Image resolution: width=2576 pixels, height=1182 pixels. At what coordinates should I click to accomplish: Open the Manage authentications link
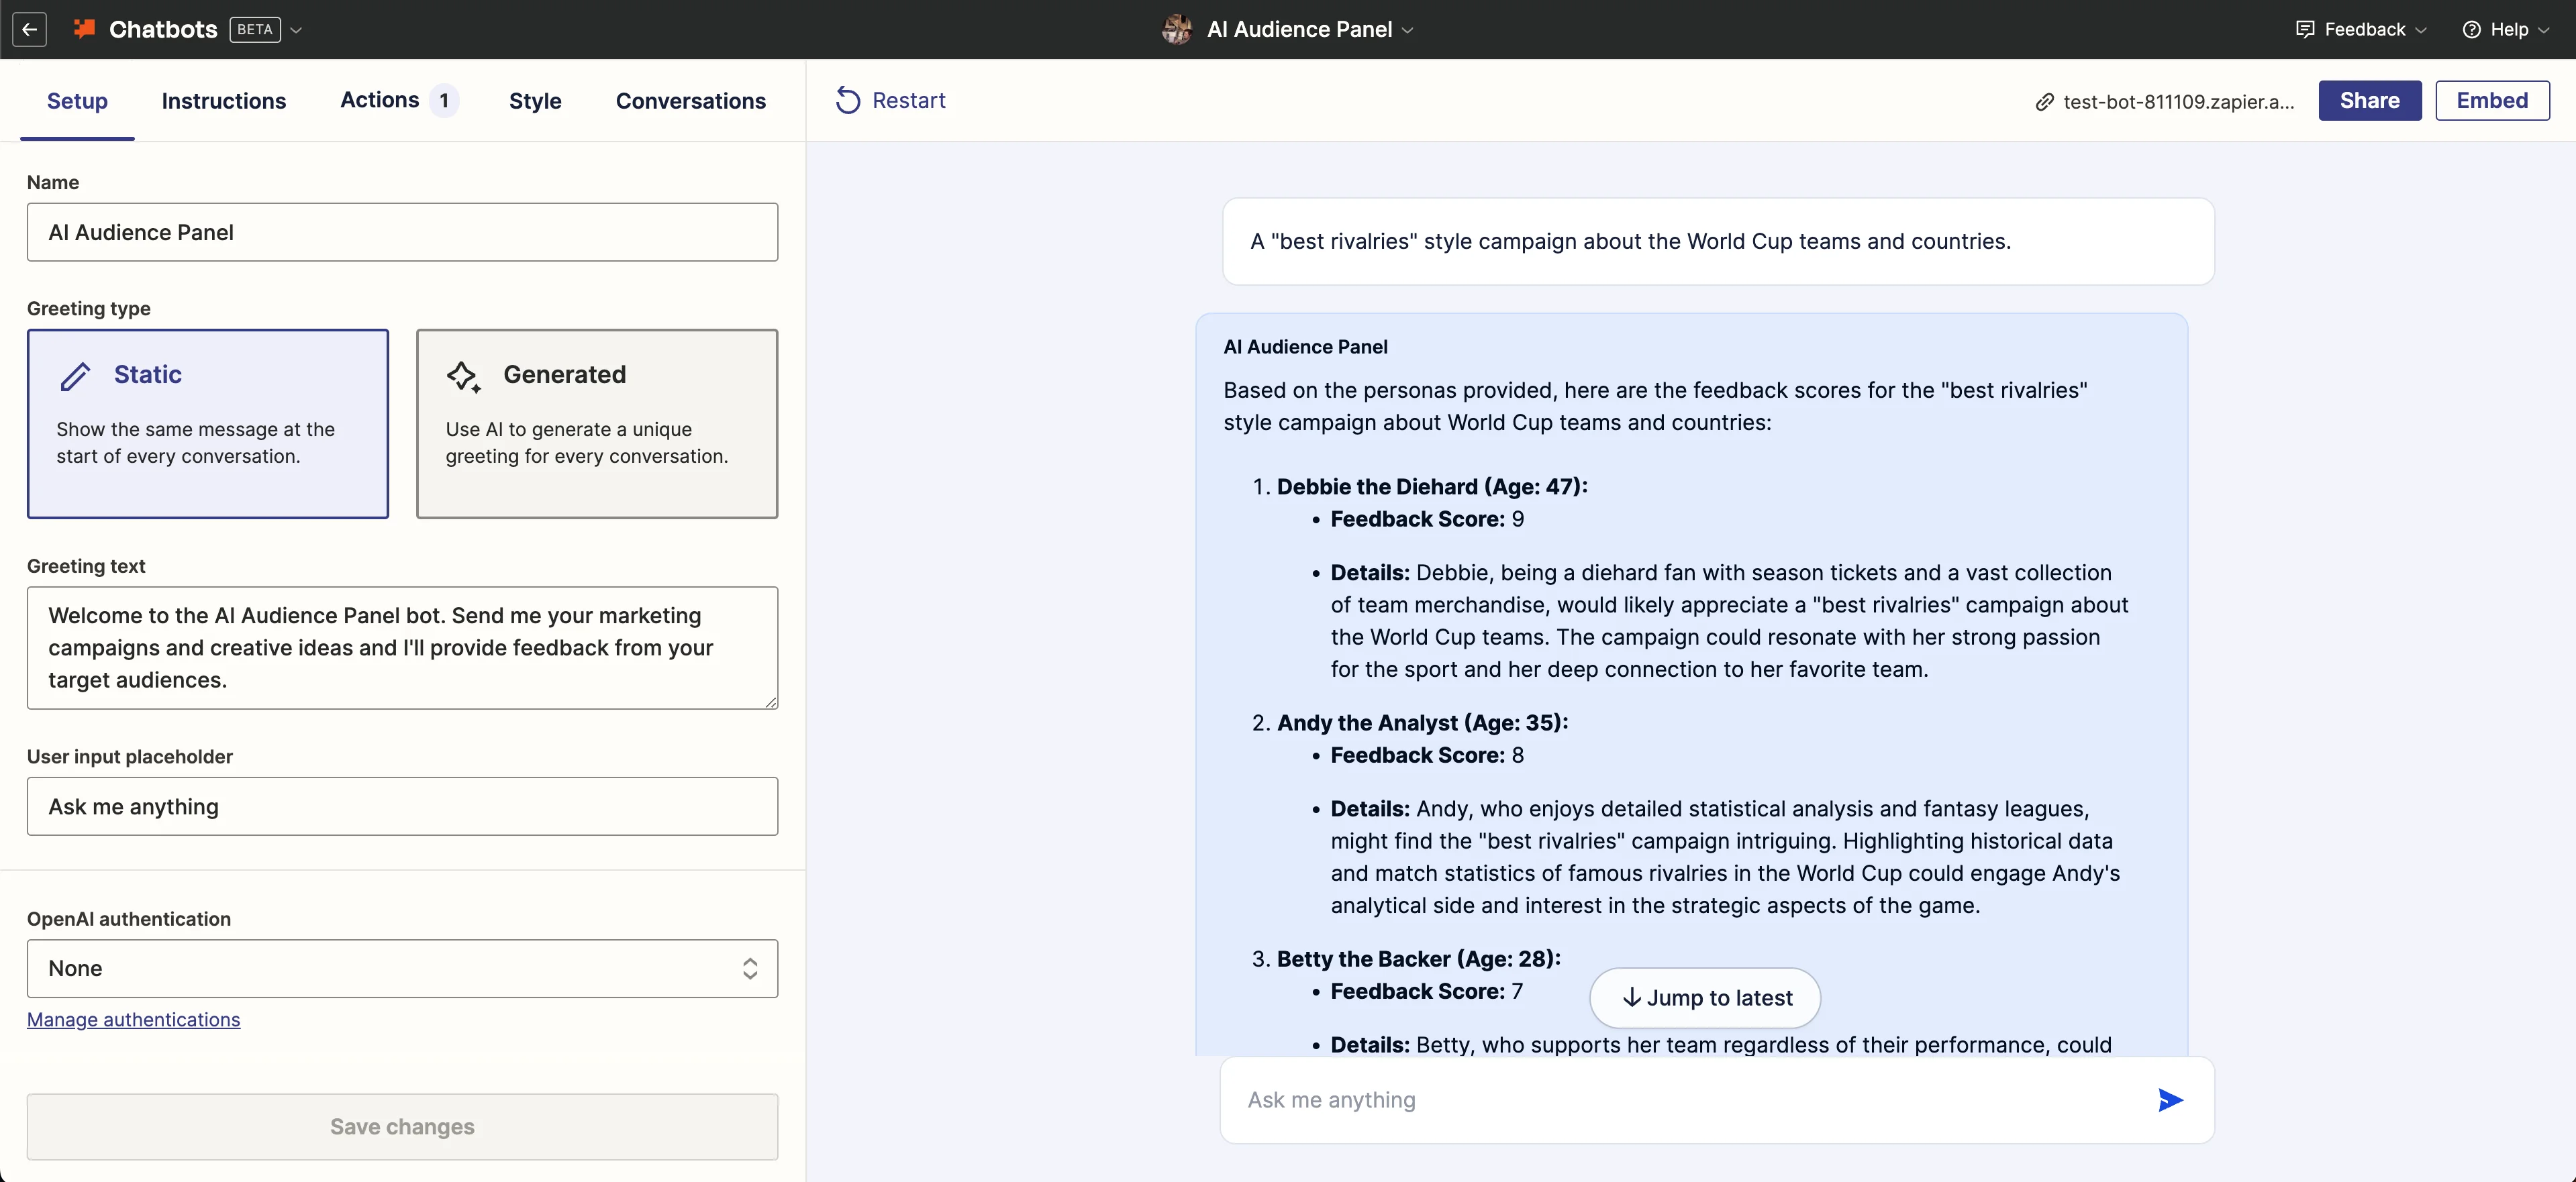pyautogui.click(x=134, y=1019)
